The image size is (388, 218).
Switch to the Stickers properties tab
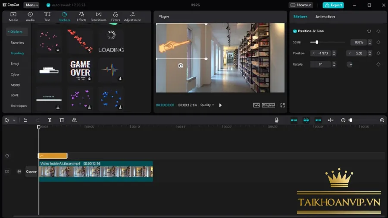300,16
